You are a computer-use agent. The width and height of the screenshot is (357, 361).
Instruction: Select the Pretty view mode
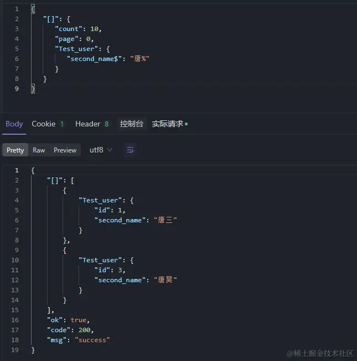click(15, 150)
